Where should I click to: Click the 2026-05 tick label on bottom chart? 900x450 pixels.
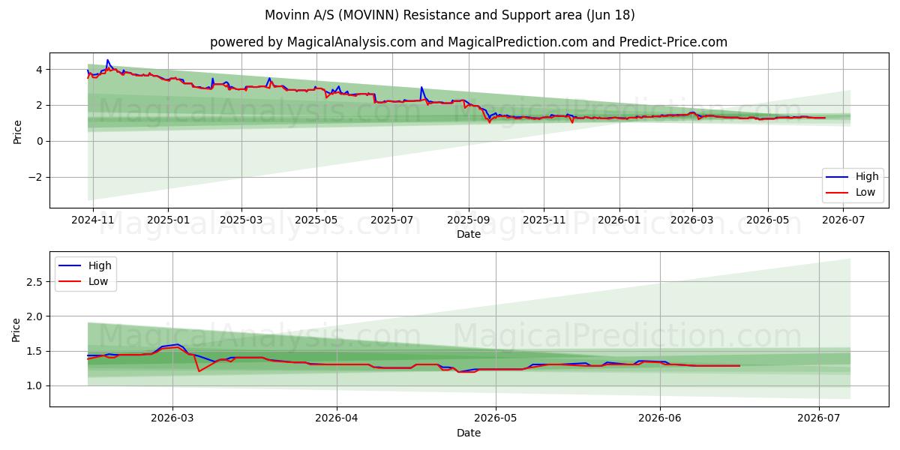(x=496, y=420)
